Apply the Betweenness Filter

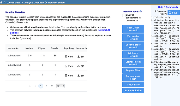pos(133,77)
